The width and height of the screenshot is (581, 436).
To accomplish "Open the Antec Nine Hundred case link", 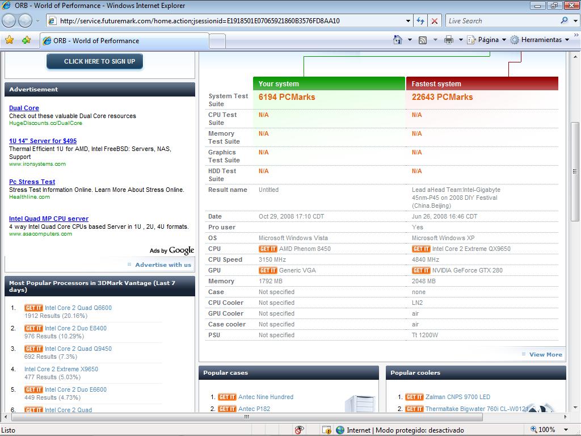I will 266,397.
